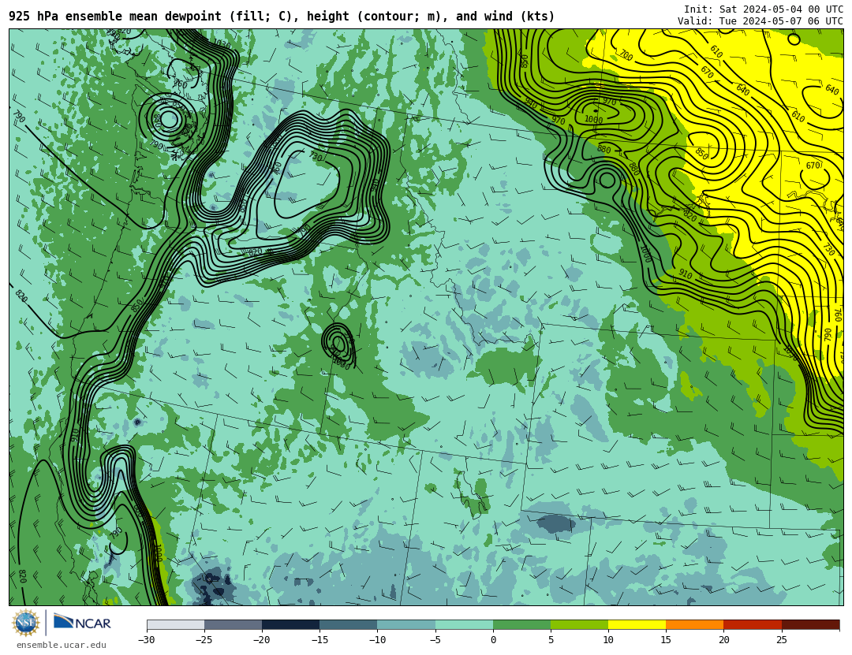Click the 5 colorbar tick label
Image resolution: width=852 pixels, height=655 pixels.
pyautogui.click(x=551, y=640)
